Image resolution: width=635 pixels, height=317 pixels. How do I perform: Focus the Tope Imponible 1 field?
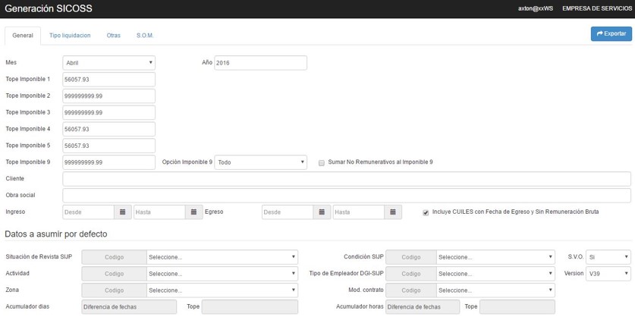click(108, 80)
